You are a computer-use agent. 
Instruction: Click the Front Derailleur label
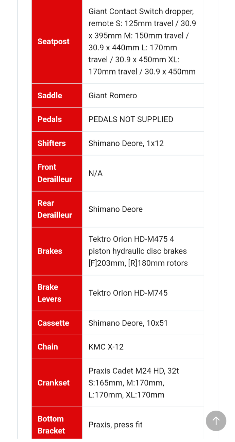pos(54,173)
